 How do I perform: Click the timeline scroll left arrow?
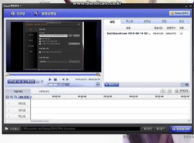(x=32, y=121)
